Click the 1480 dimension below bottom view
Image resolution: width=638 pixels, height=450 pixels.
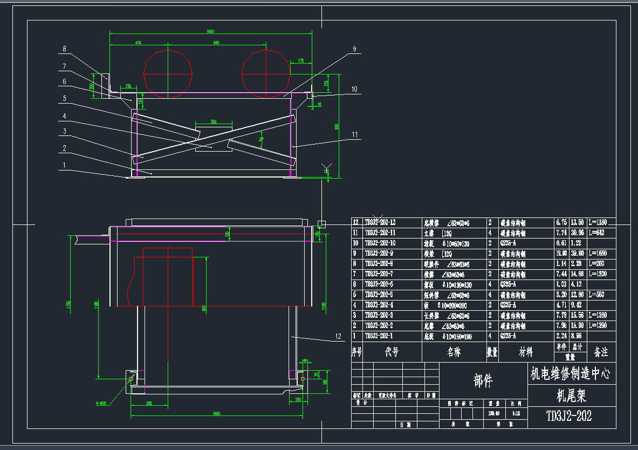[x=216, y=413]
